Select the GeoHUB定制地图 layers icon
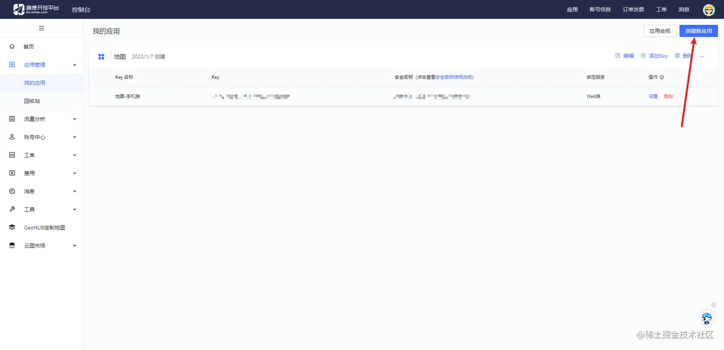The image size is (724, 350). pos(11,227)
